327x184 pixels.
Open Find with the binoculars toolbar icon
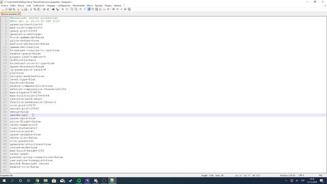point(53,9)
